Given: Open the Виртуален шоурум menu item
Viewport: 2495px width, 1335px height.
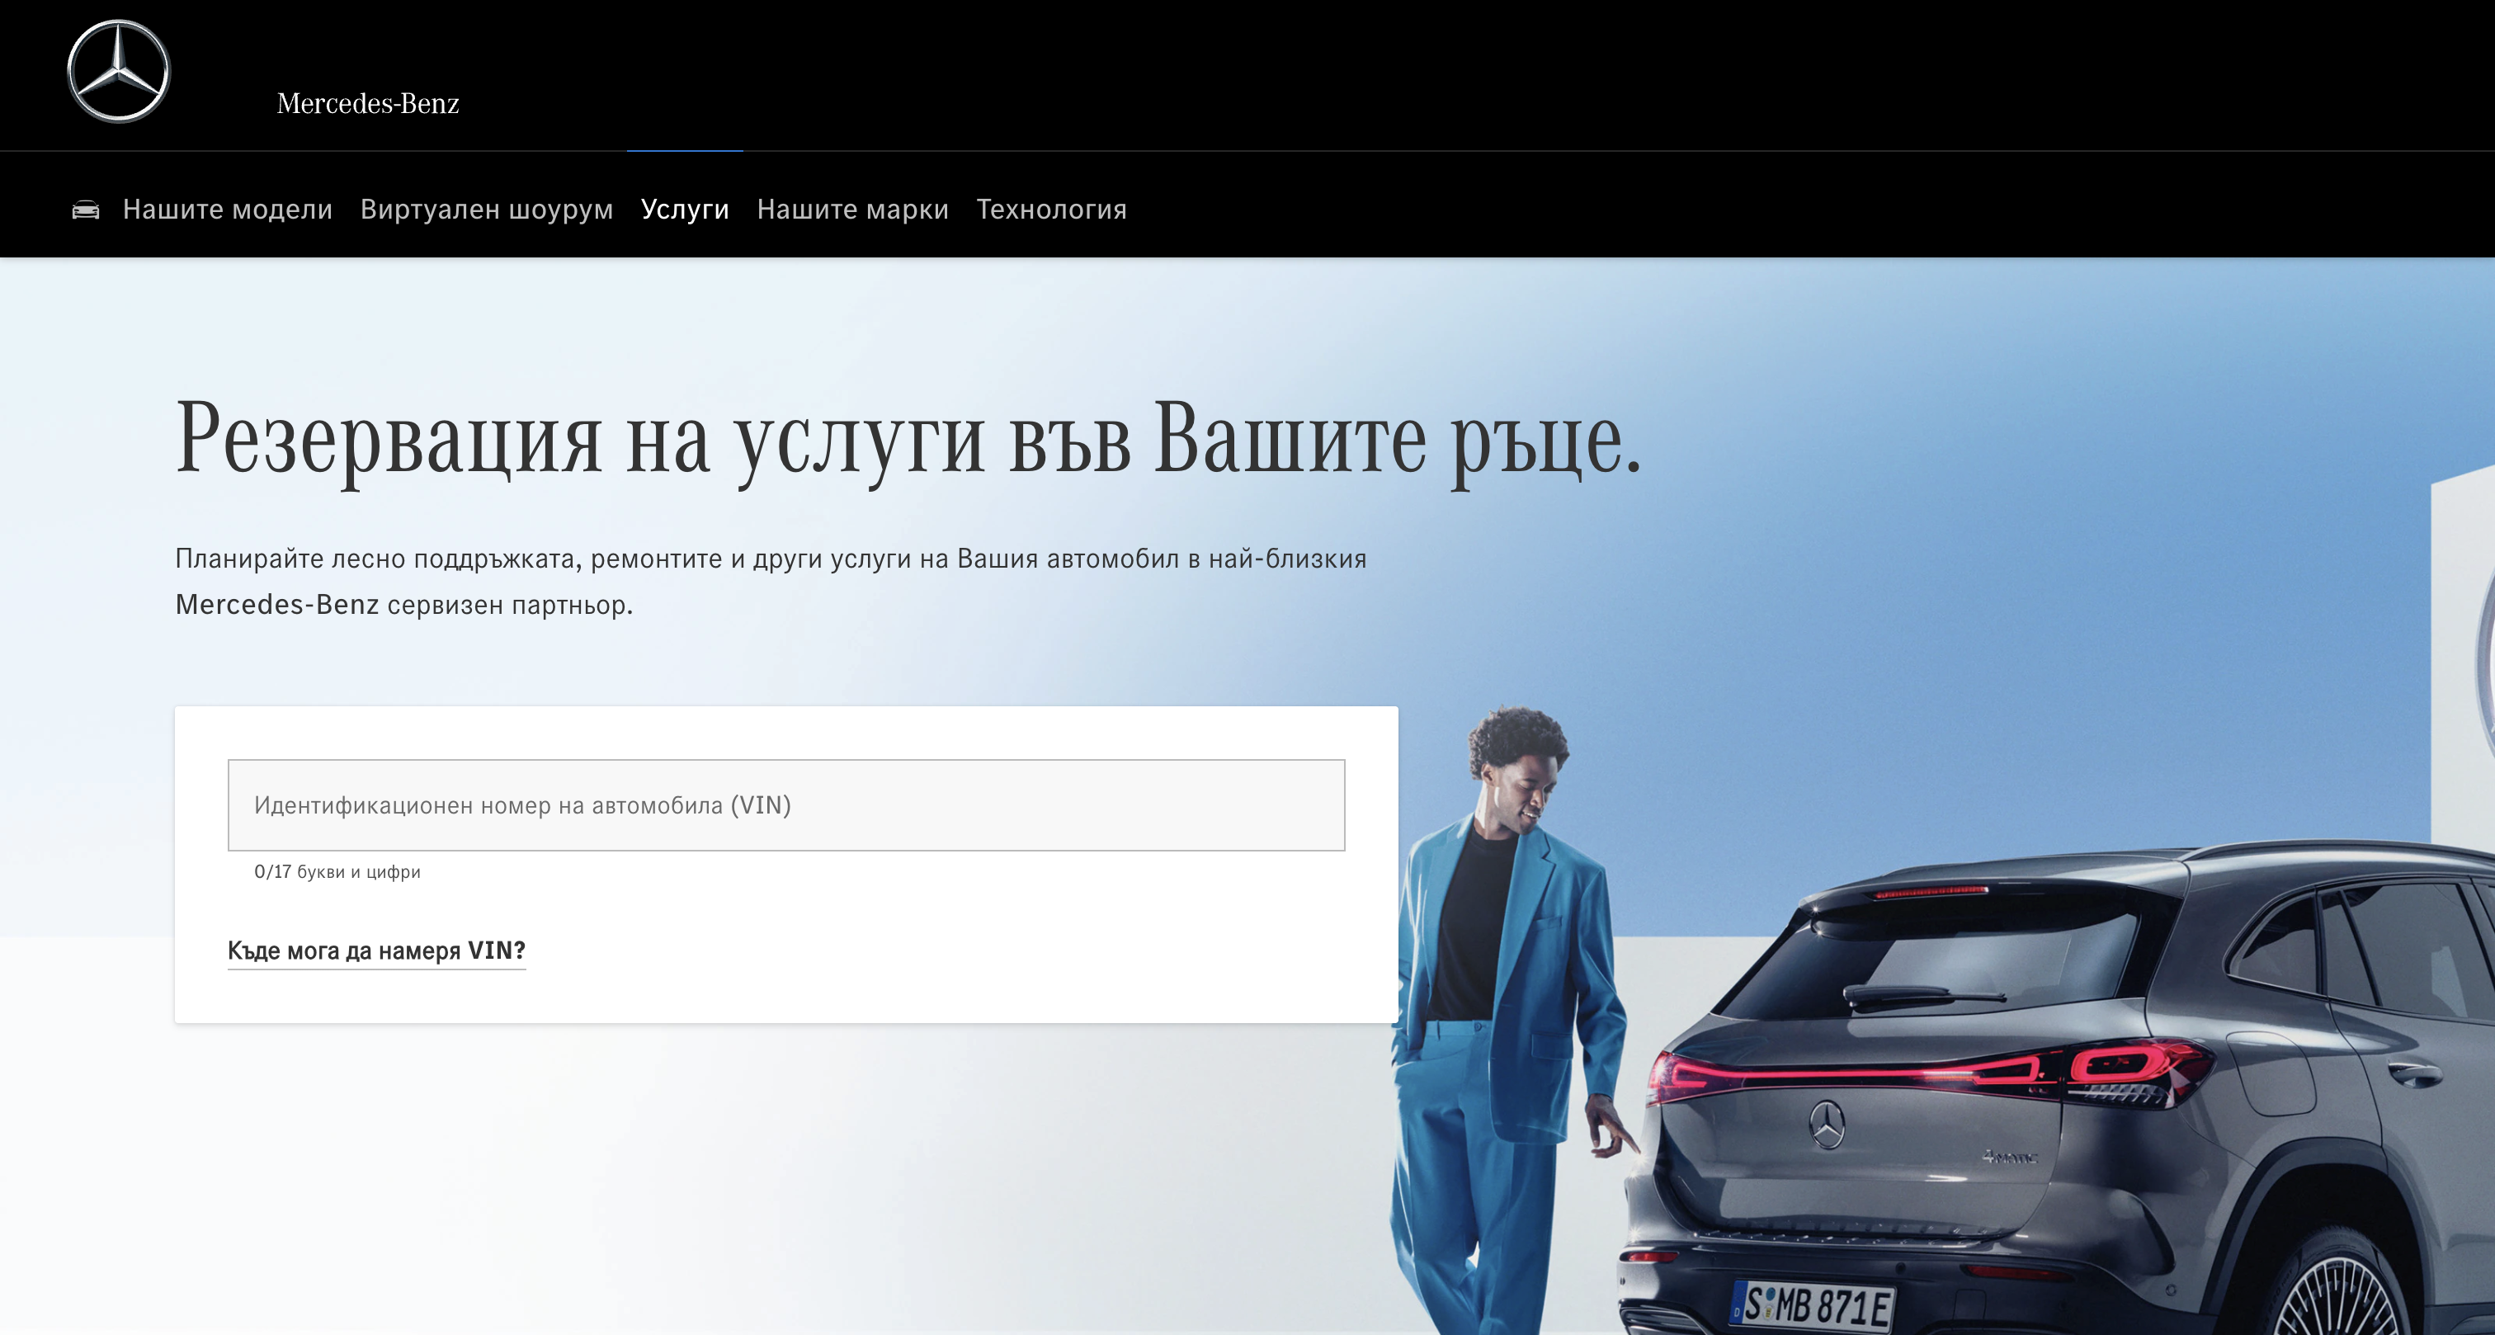Looking at the screenshot, I should [x=486, y=210].
